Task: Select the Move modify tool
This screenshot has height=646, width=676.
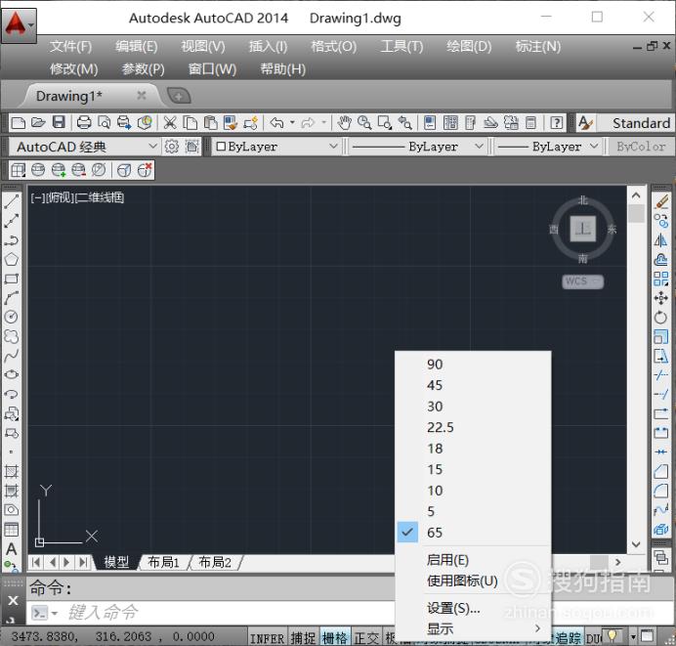Action: [661, 298]
